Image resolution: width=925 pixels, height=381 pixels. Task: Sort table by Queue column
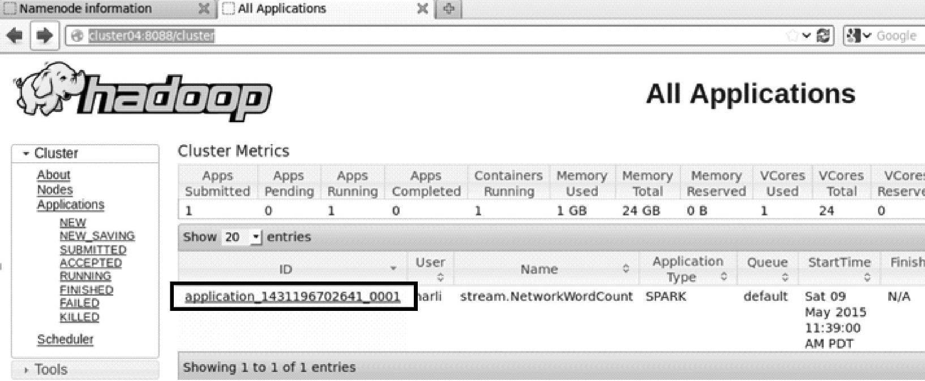[x=767, y=269]
